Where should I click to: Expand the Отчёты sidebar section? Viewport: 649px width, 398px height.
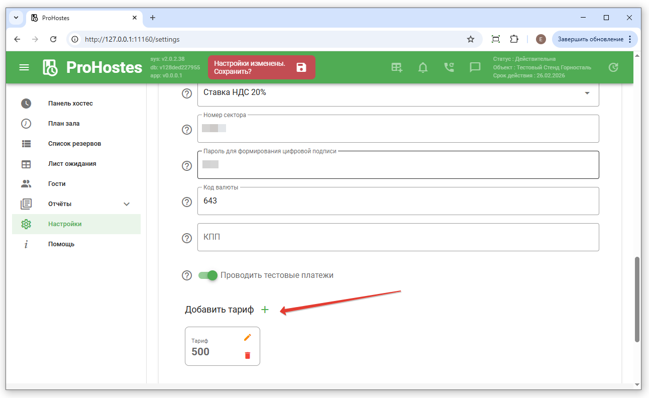127,204
